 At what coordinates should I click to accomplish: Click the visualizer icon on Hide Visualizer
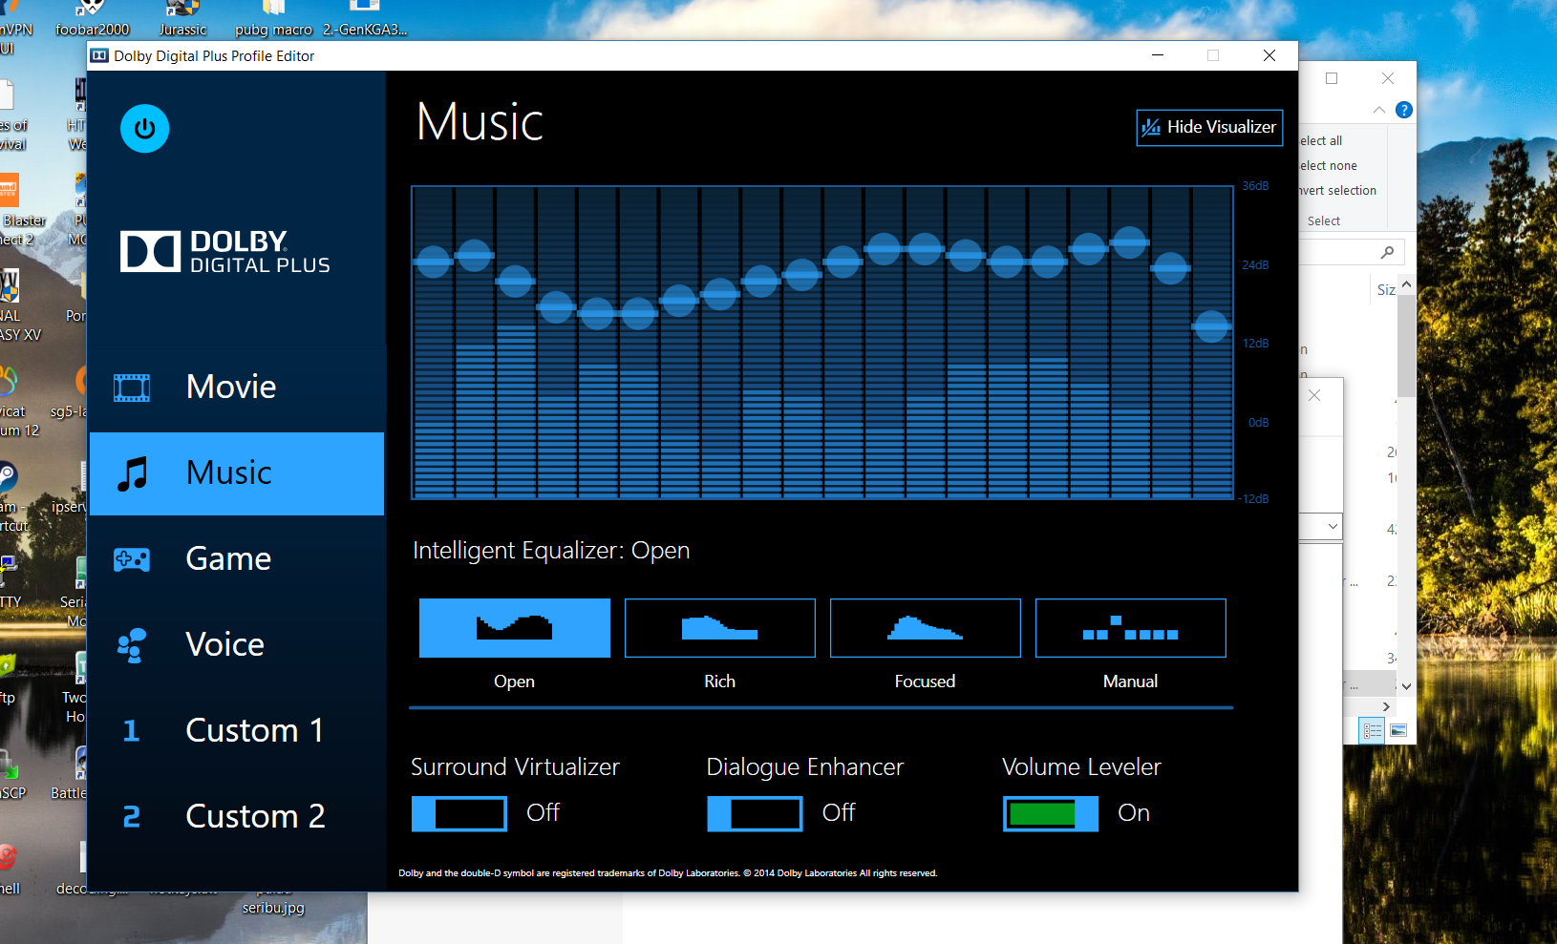1151,127
